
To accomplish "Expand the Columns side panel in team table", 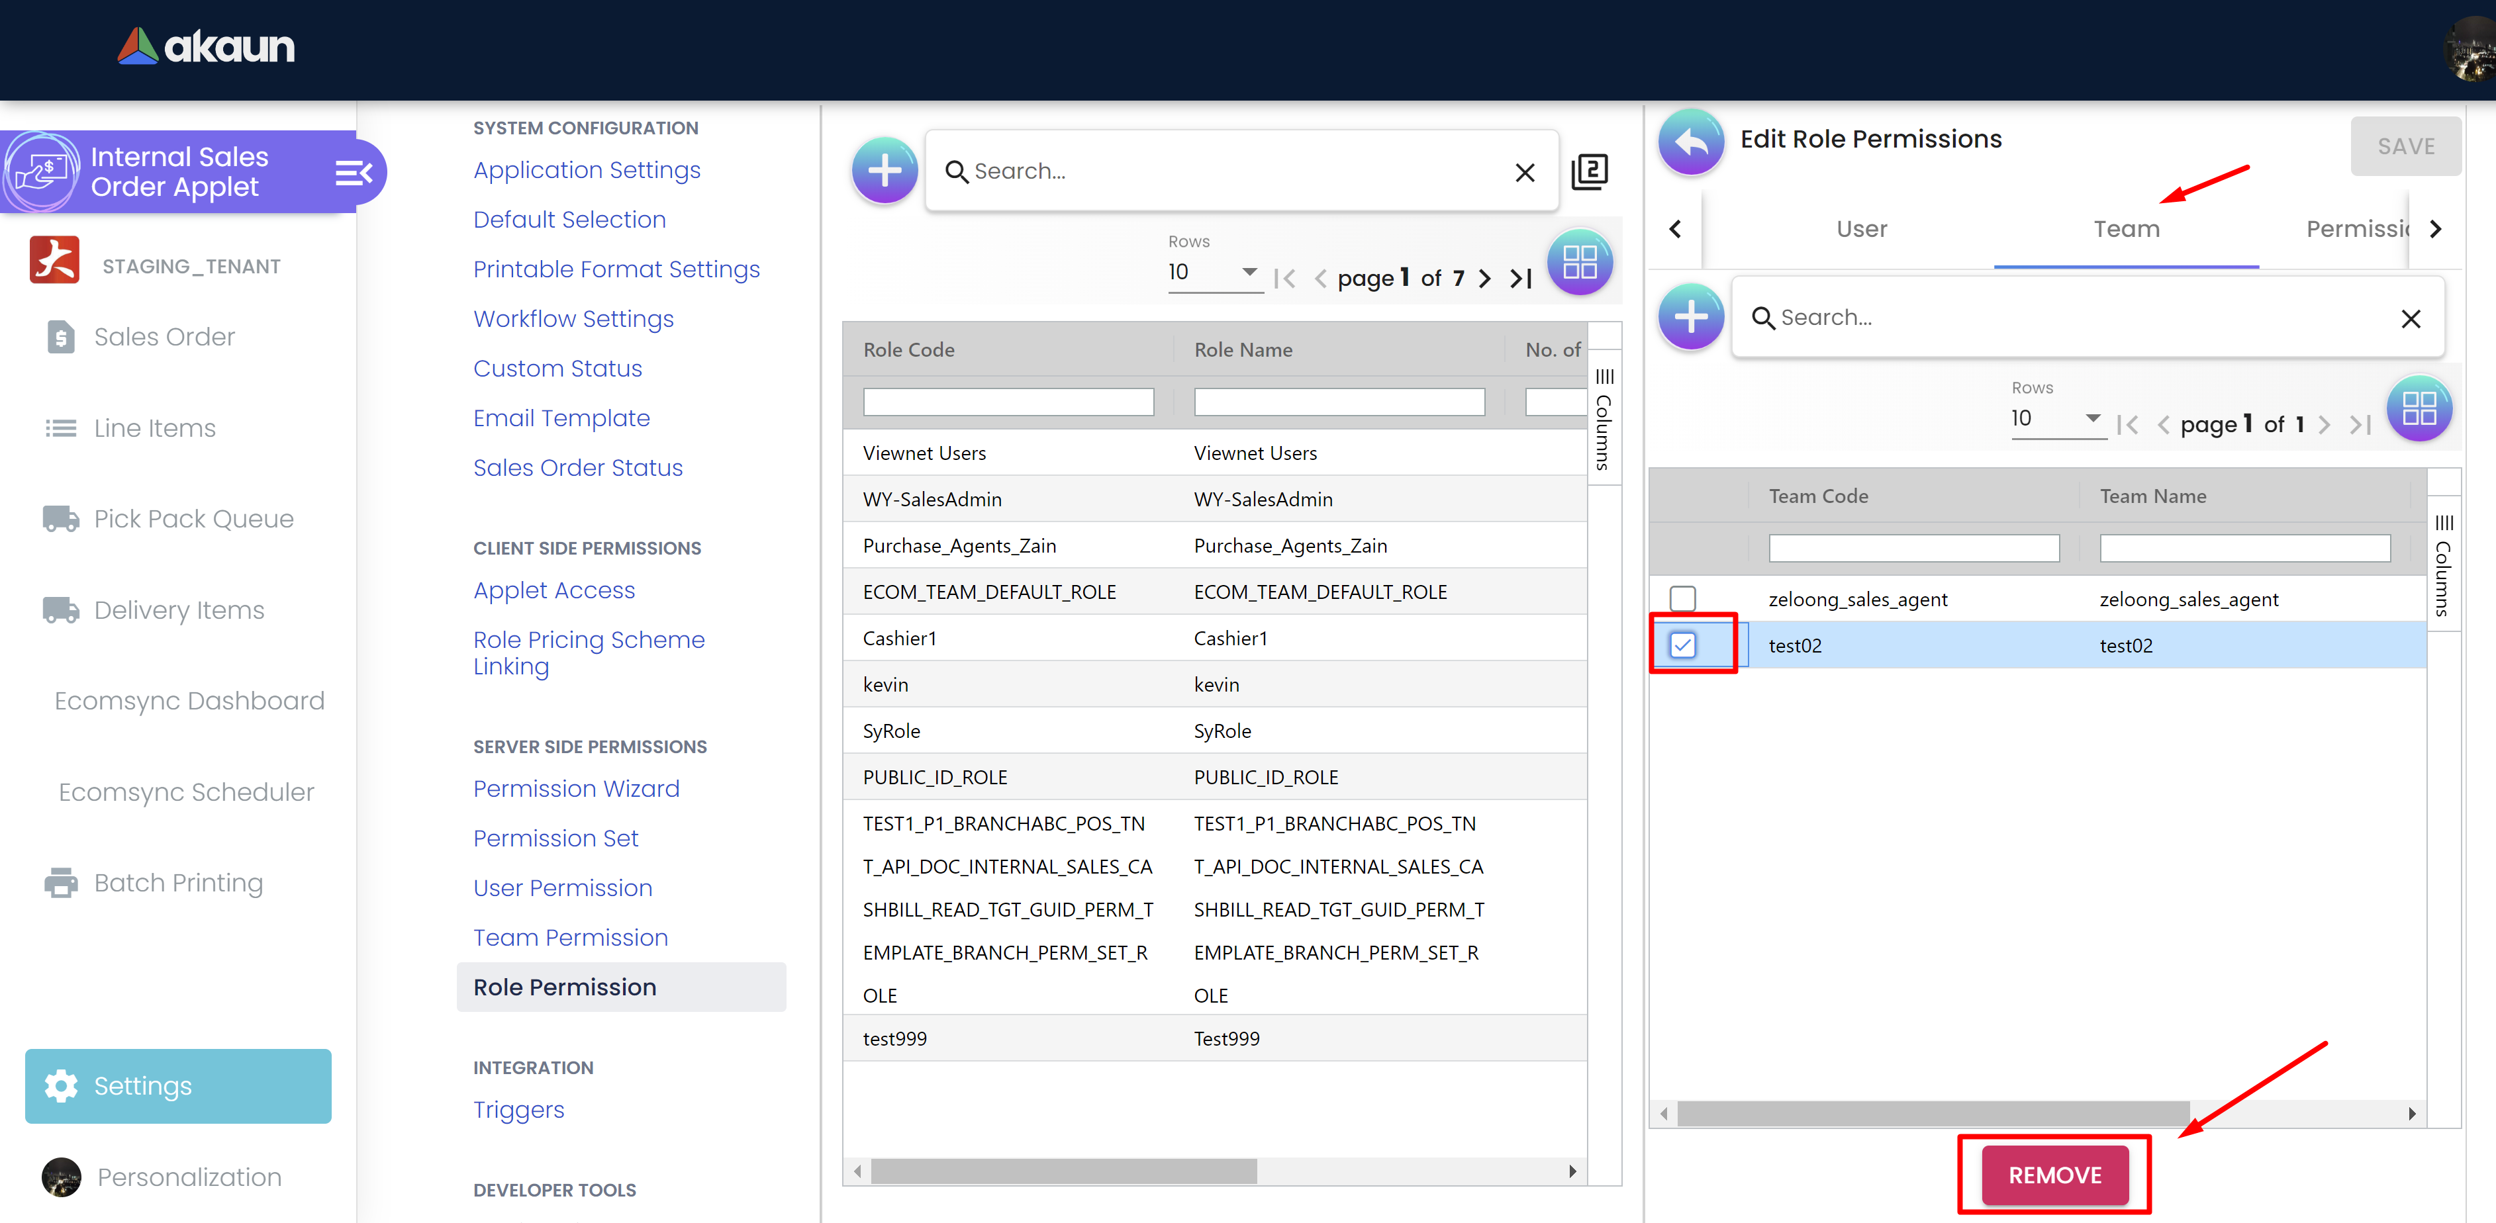I will pos(2443,565).
